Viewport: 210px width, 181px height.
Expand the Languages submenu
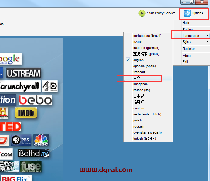[x=191, y=36]
